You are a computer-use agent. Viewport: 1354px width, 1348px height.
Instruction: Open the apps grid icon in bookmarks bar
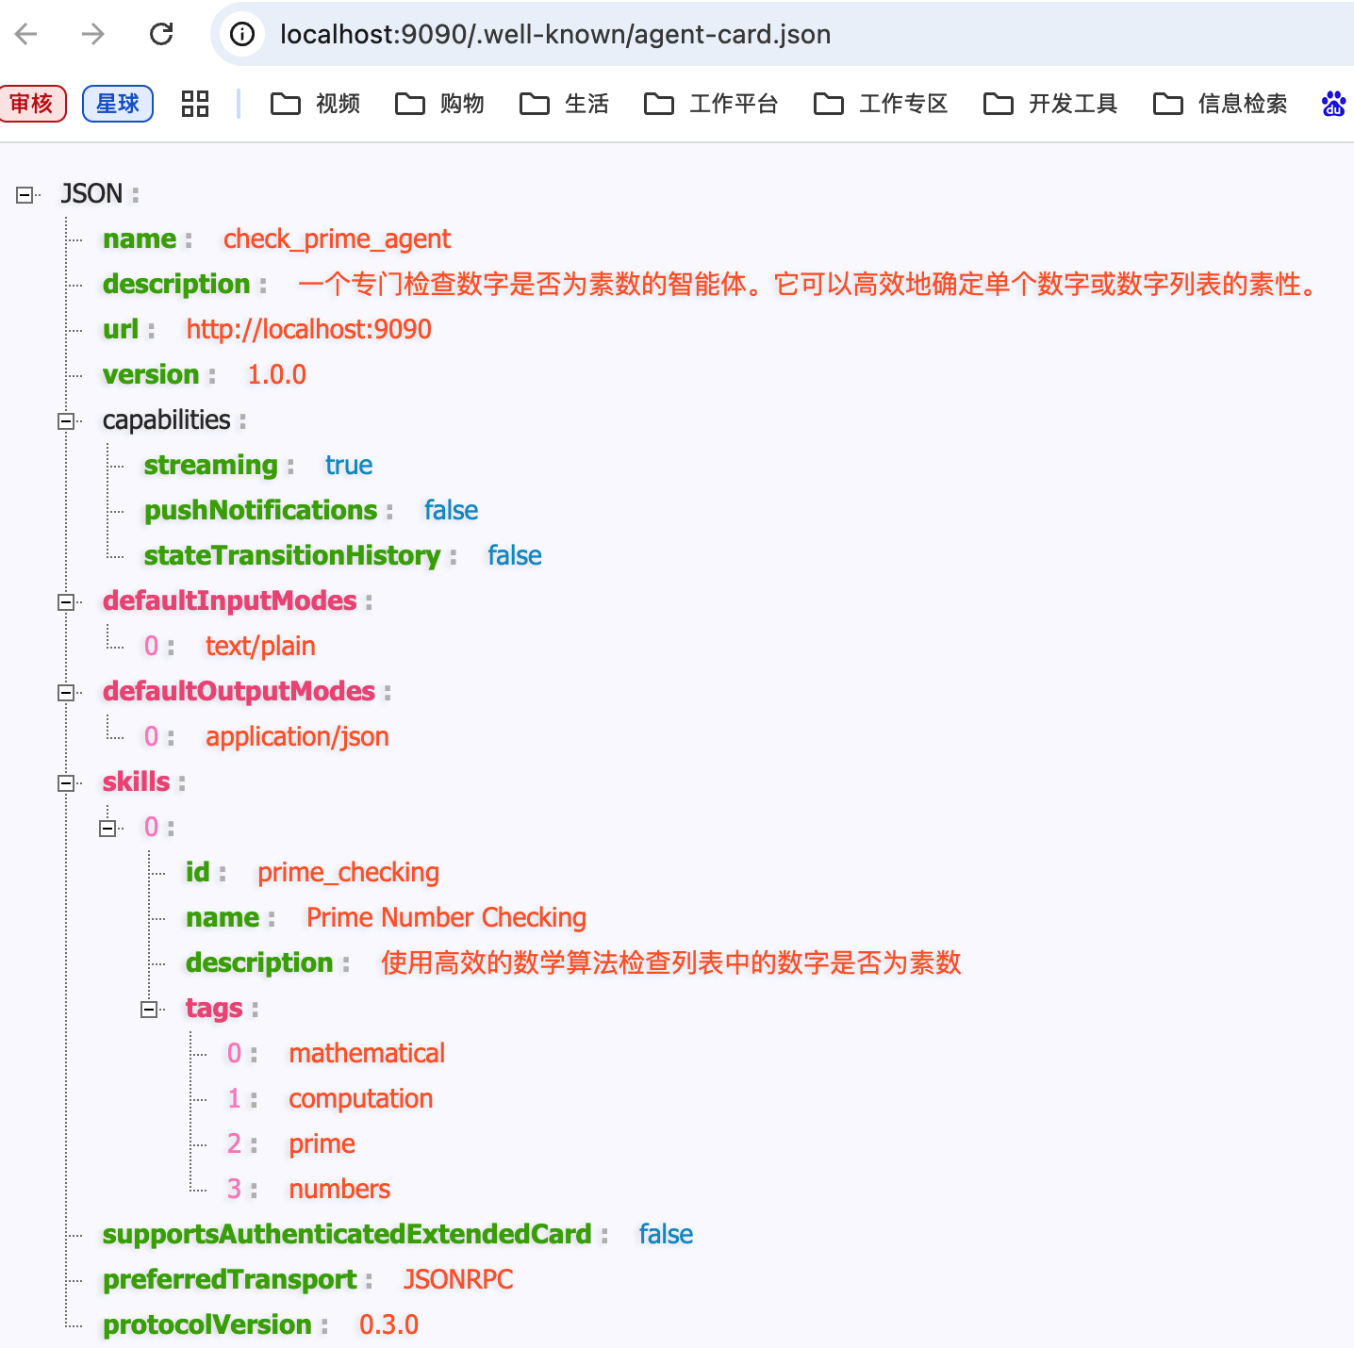(194, 104)
